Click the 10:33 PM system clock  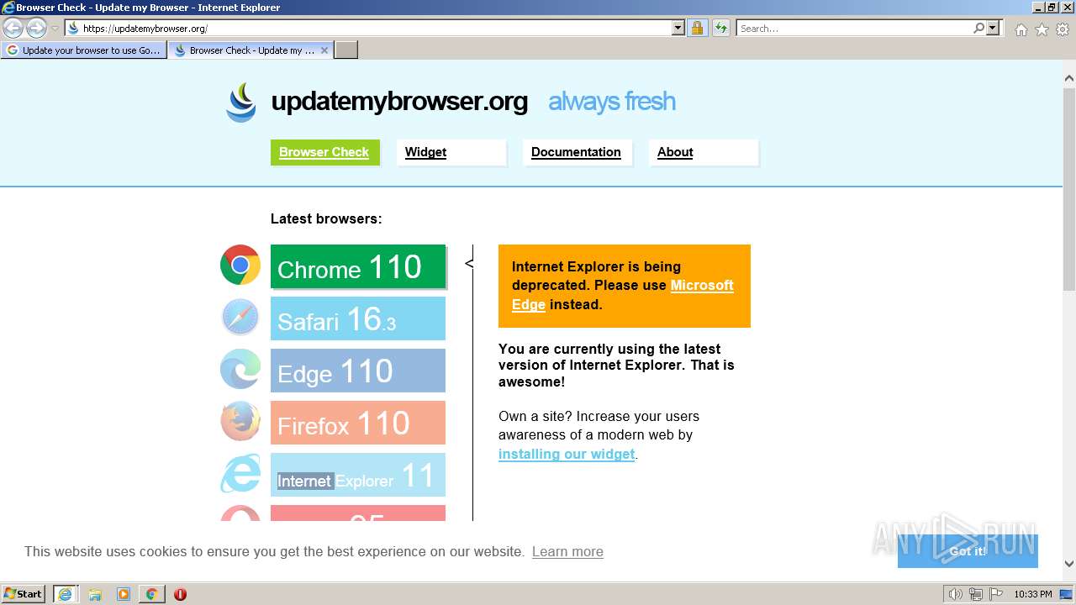(1032, 594)
